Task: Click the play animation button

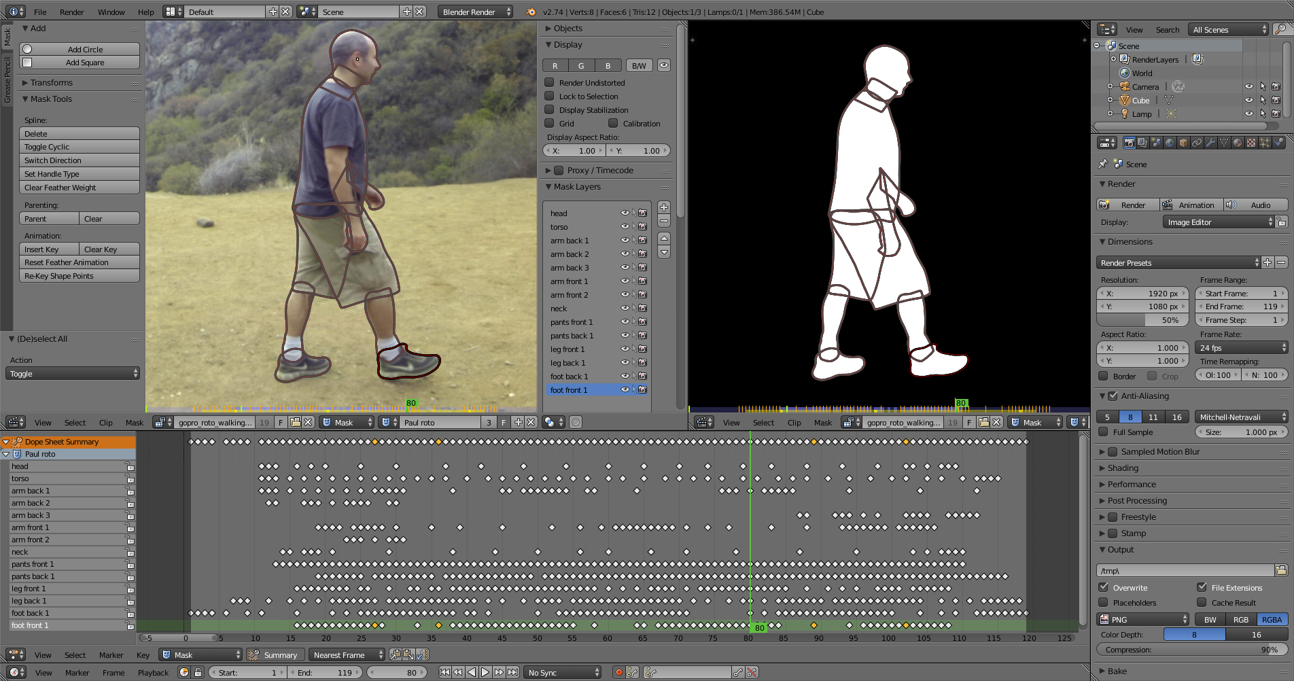Action: 485,672
